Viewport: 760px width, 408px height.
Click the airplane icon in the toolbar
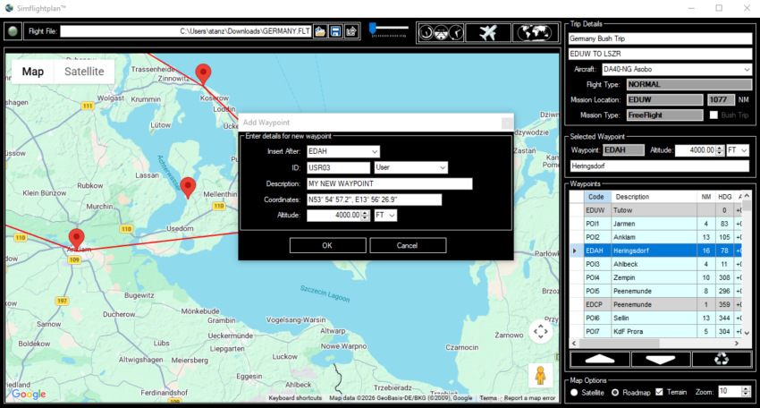488,32
